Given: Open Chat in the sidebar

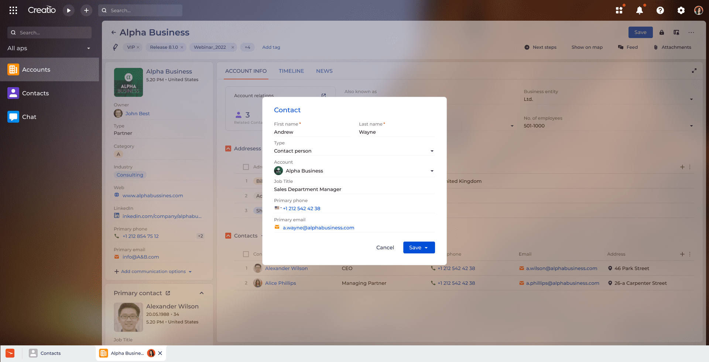Looking at the screenshot, I should click(x=49, y=117).
